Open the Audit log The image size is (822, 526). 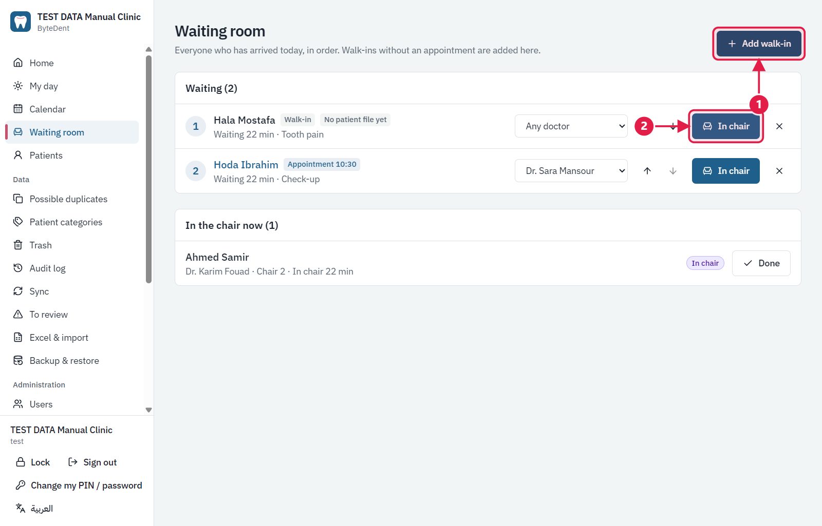click(x=72, y=268)
